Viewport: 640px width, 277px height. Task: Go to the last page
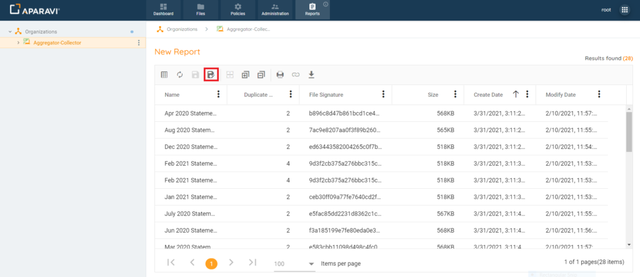click(x=252, y=263)
